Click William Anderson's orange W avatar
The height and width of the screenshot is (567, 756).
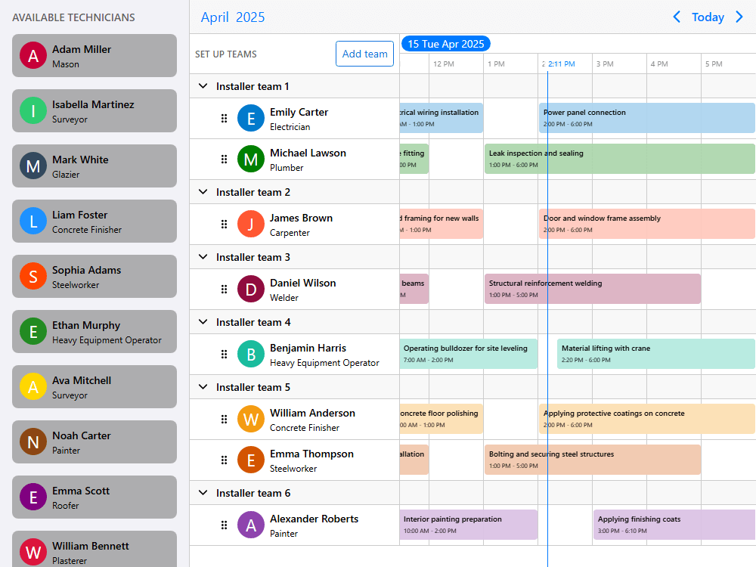click(x=251, y=419)
